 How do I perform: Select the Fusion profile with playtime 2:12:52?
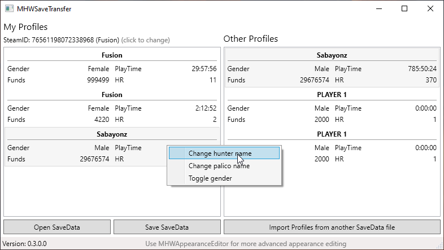112,107
